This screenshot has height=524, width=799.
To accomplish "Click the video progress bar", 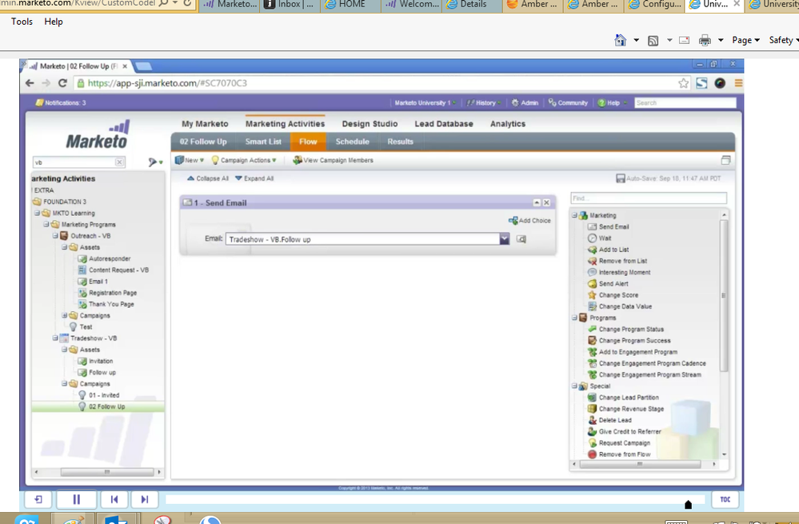I will 434,499.
